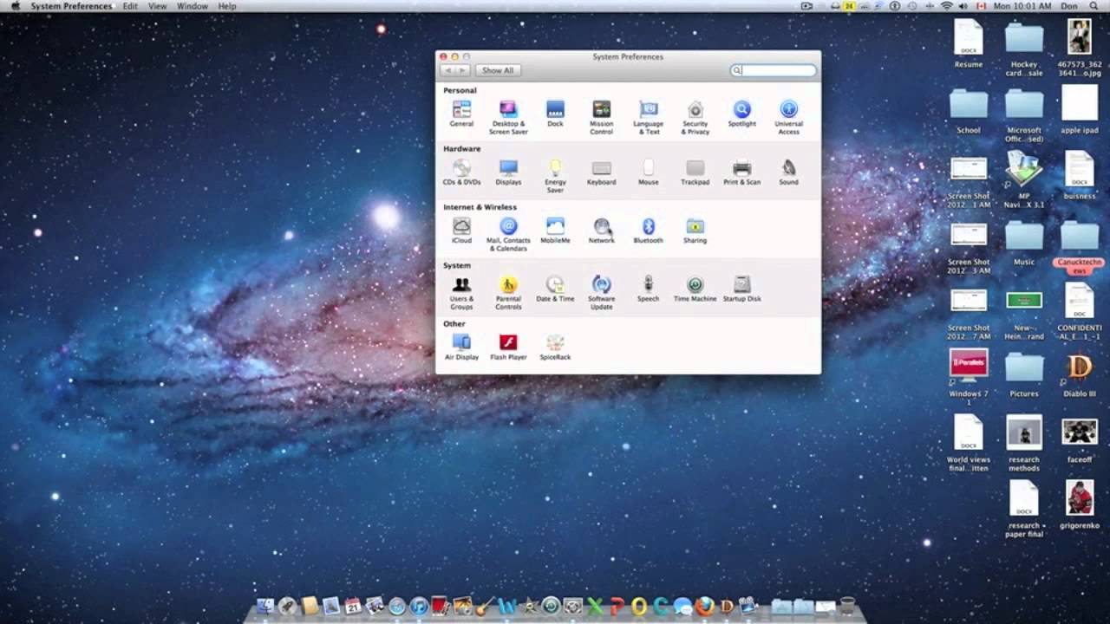Open Trackpad preferences pane
The image size is (1110, 624).
point(695,172)
